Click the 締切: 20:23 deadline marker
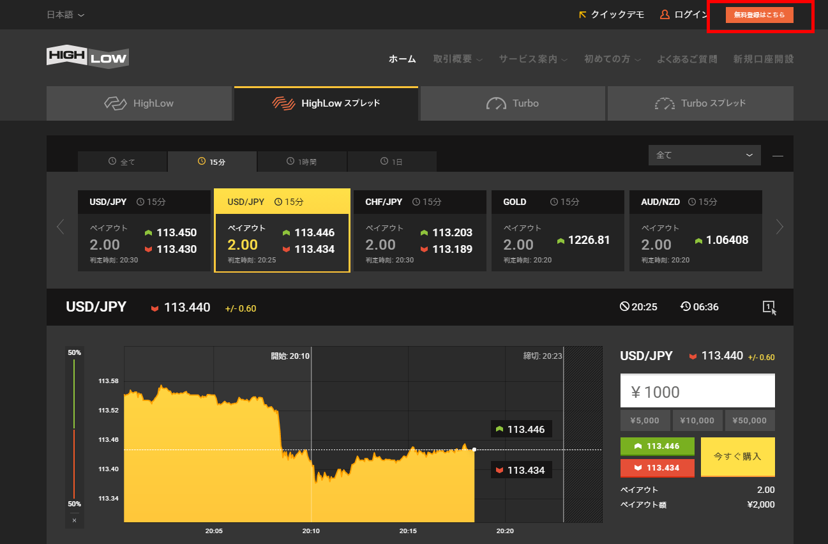The height and width of the screenshot is (544, 828). pos(543,356)
